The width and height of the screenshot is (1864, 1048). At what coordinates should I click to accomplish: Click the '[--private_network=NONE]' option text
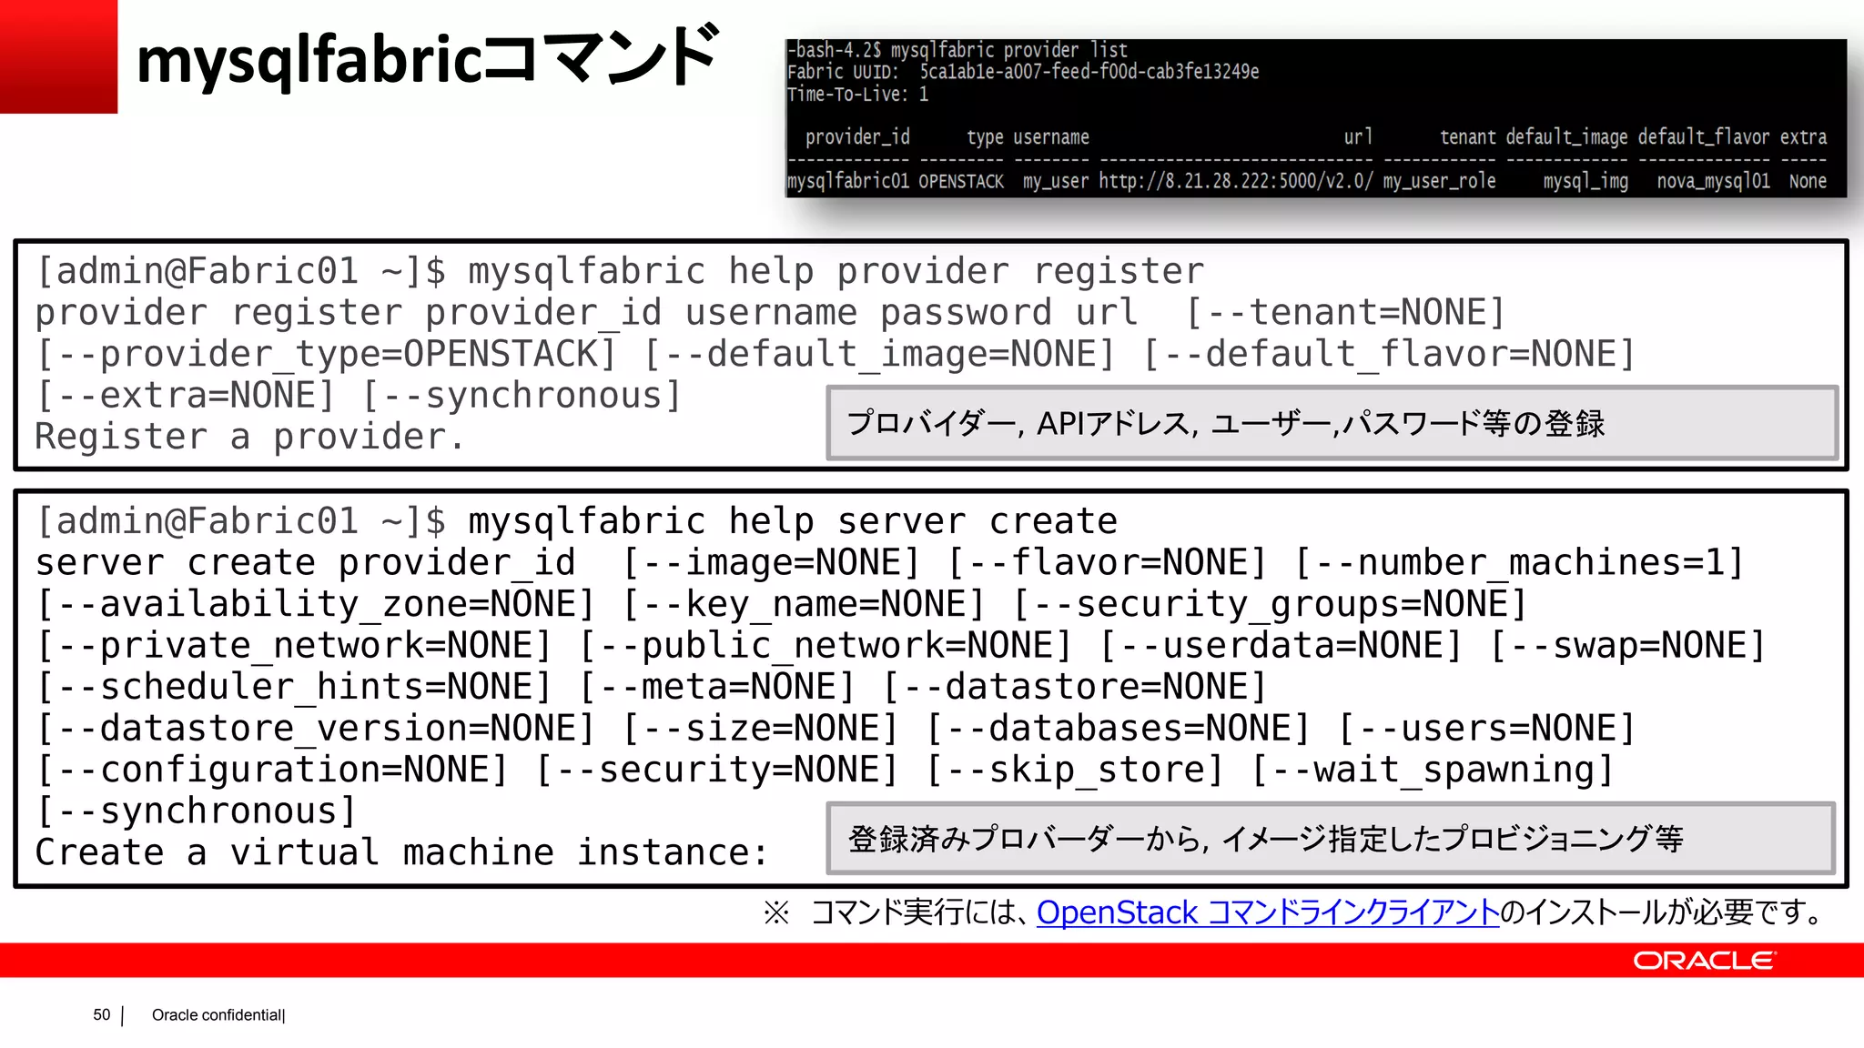click(x=294, y=645)
